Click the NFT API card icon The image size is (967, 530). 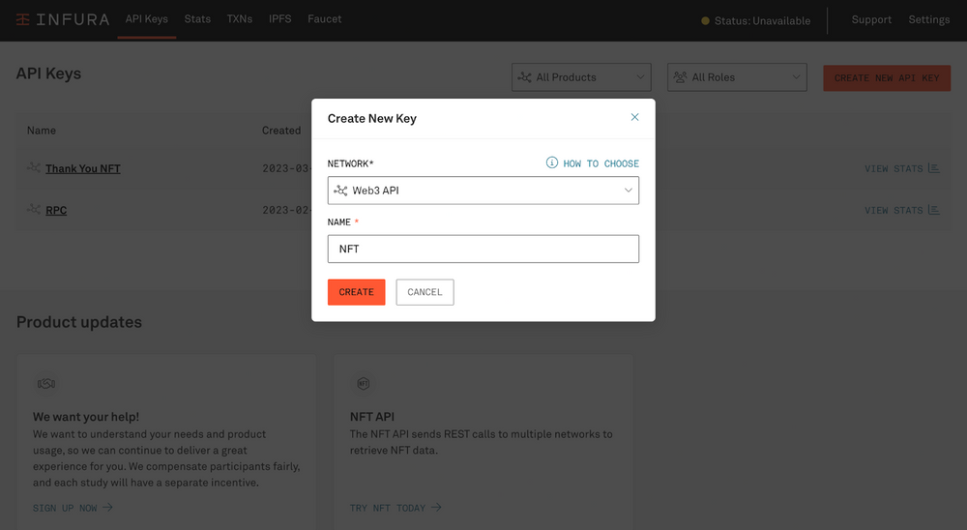click(x=363, y=384)
